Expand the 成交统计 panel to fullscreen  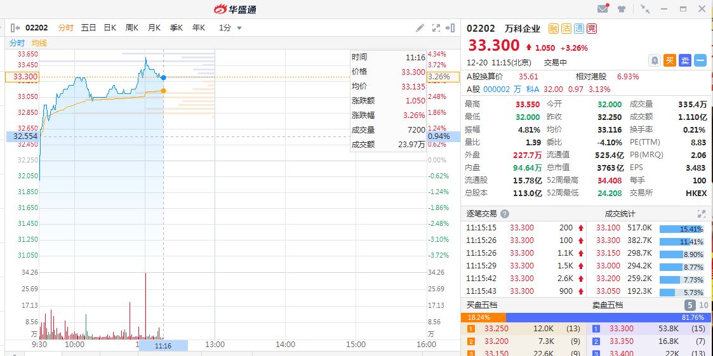pos(702,214)
